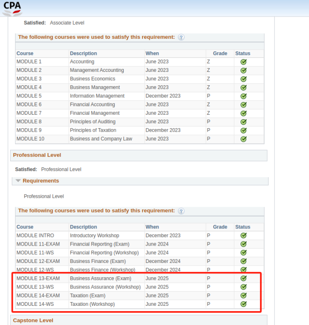
Task: Click green status checkmark for MODULE 1
Action: pyautogui.click(x=243, y=62)
